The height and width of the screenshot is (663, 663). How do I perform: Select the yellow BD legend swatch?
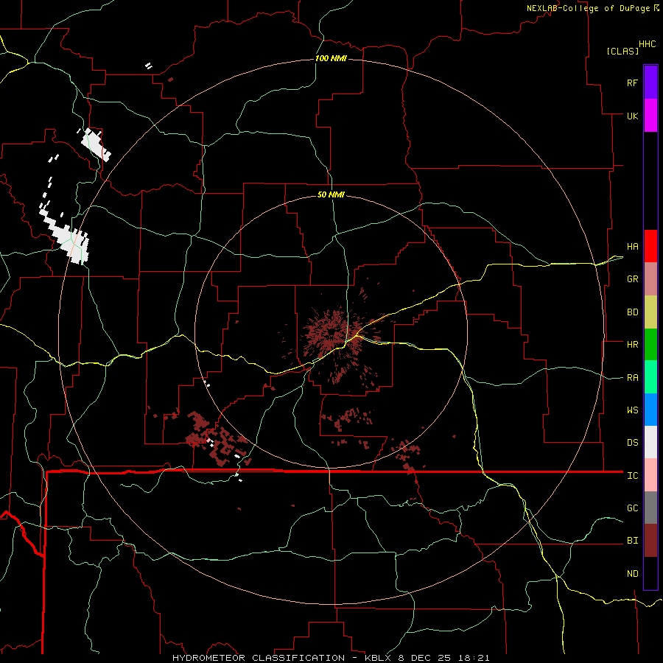[650, 312]
